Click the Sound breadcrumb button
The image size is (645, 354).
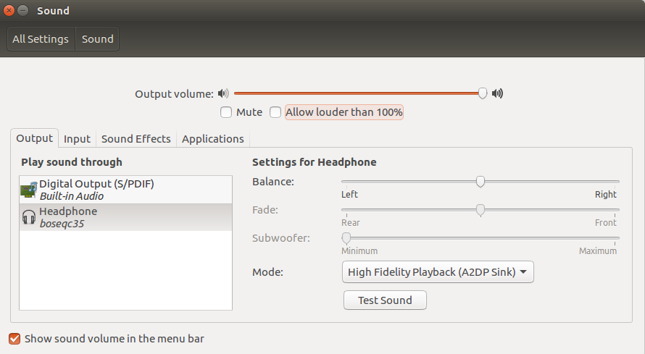coord(98,39)
